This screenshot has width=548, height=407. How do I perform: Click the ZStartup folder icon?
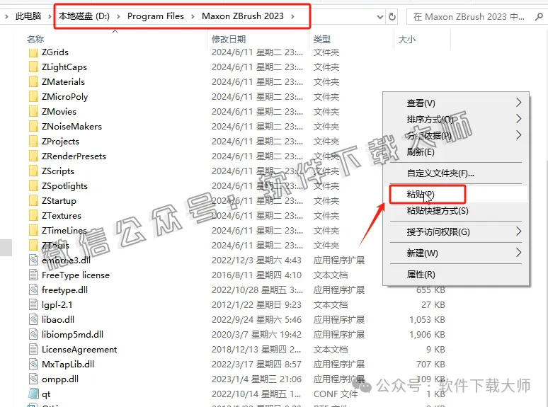33,201
